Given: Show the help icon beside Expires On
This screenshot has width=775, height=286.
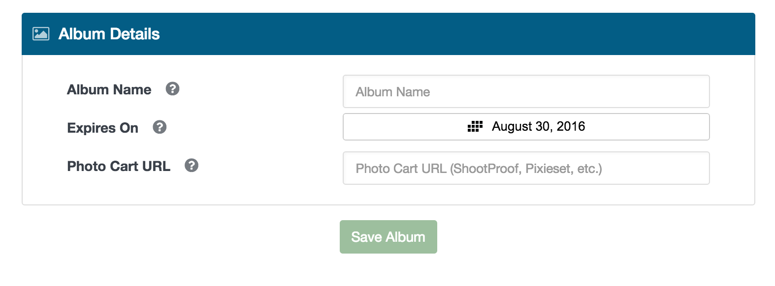Looking at the screenshot, I should [x=160, y=127].
